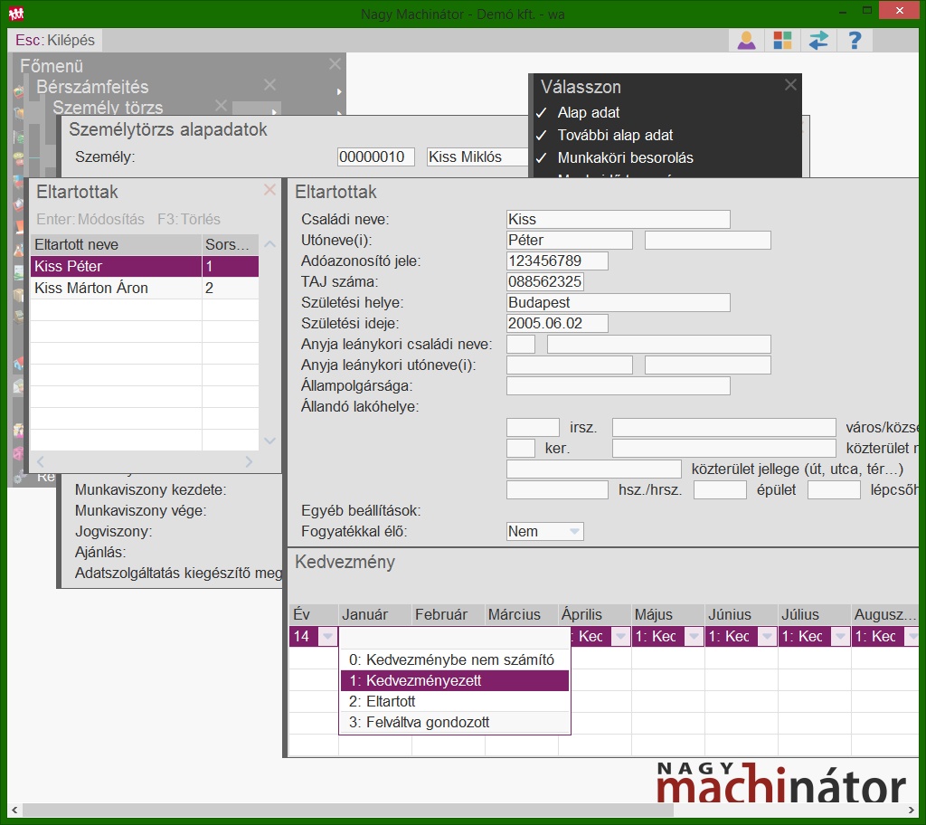Toggle the Alap adat checkmark option
Image resolution: width=926 pixels, height=825 pixels.
[589, 113]
